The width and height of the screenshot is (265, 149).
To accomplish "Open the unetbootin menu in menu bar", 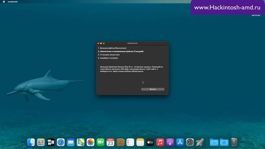I will pyautogui.click(x=13, y=2).
